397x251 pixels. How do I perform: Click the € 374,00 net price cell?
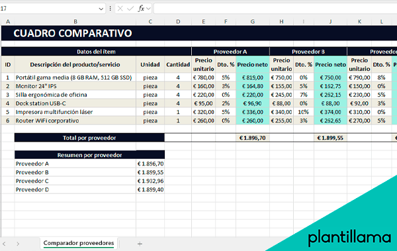330,112
